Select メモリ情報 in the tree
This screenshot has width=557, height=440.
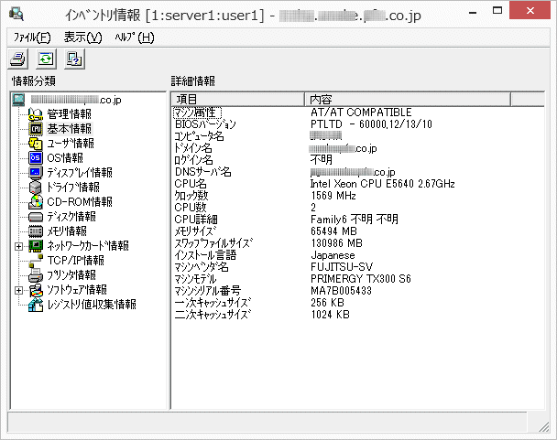(67, 231)
